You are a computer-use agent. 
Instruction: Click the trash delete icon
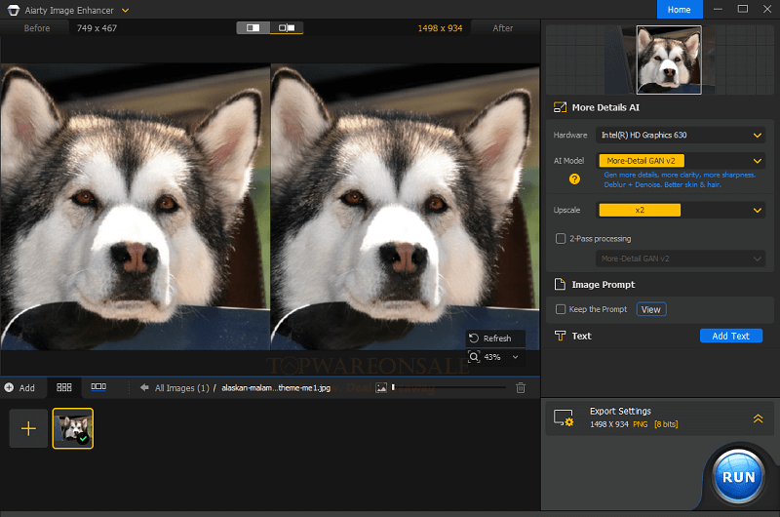(x=521, y=387)
